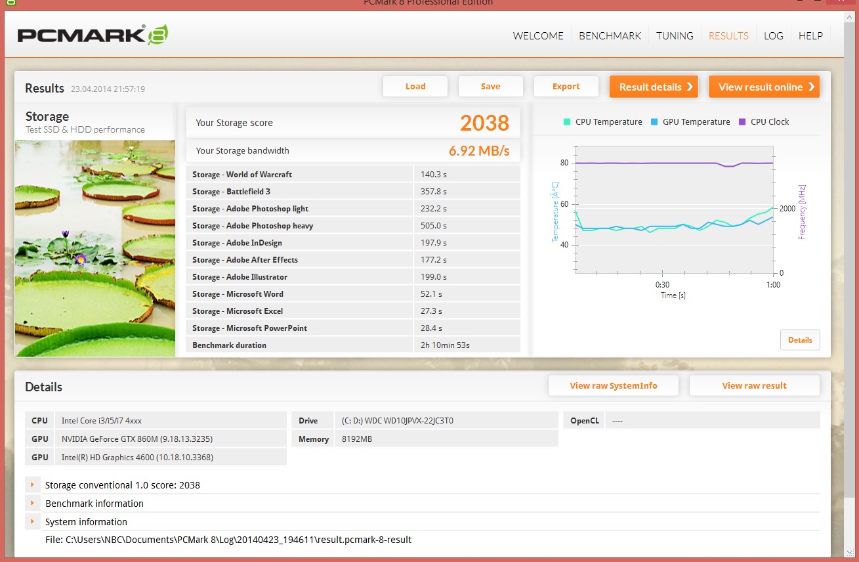Click the 'Storage - Adobe Illustrator' row
Screen dimensions: 859x562
coord(353,277)
